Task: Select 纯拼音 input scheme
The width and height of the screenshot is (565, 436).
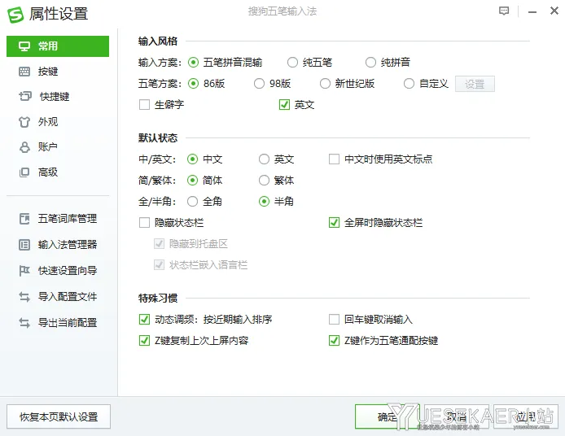Action: (x=370, y=63)
